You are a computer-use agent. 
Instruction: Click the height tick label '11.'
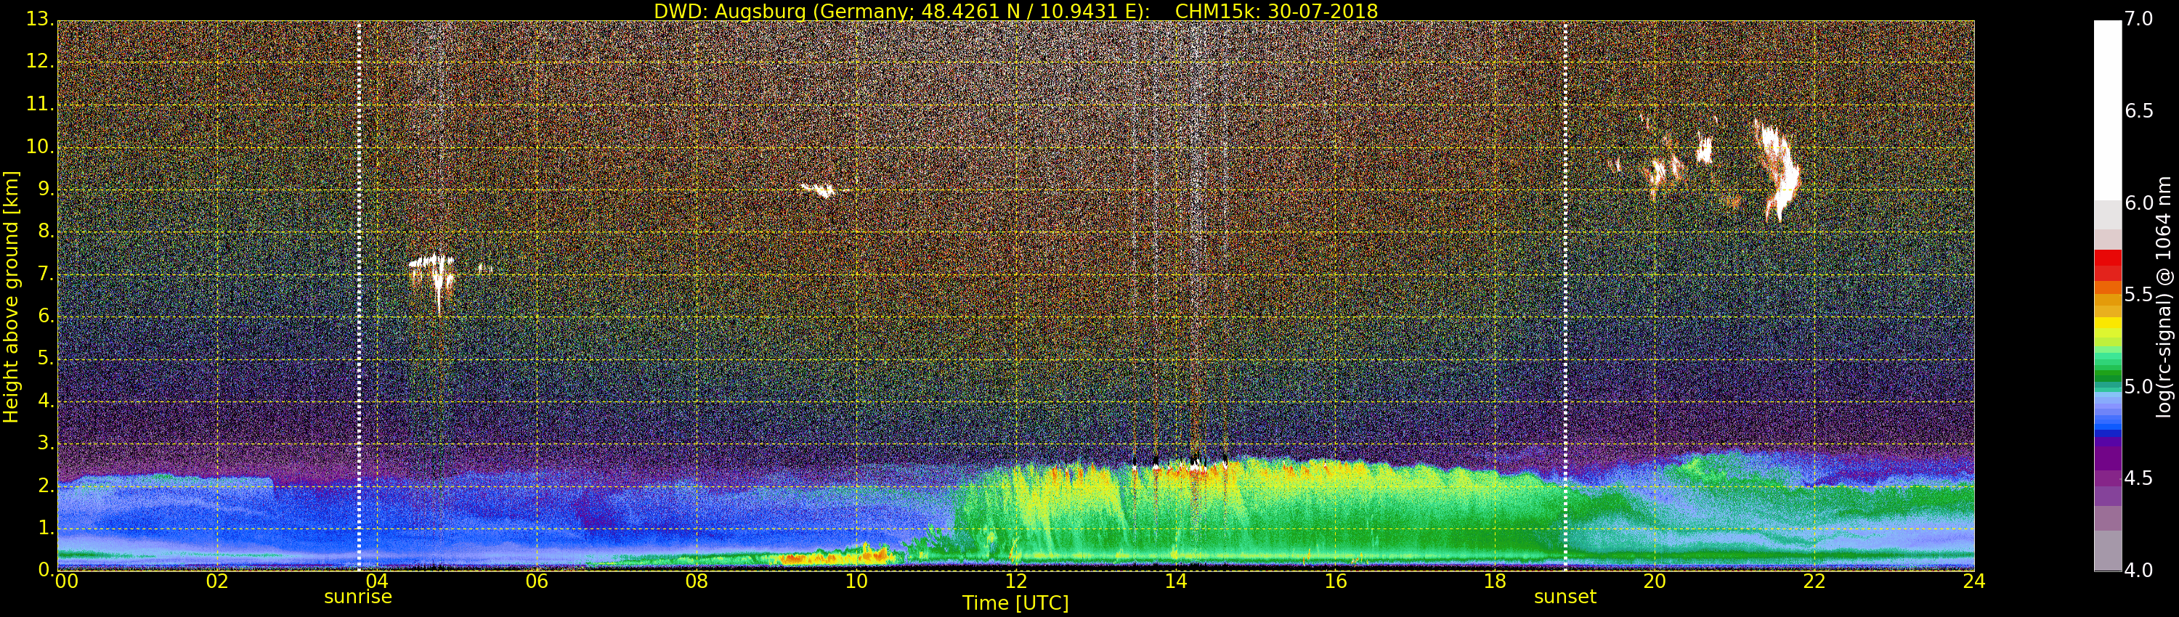click(x=40, y=104)
